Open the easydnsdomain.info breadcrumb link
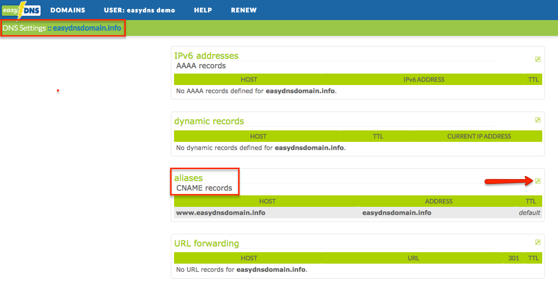Viewport: 558px width, 288px height. (x=87, y=28)
